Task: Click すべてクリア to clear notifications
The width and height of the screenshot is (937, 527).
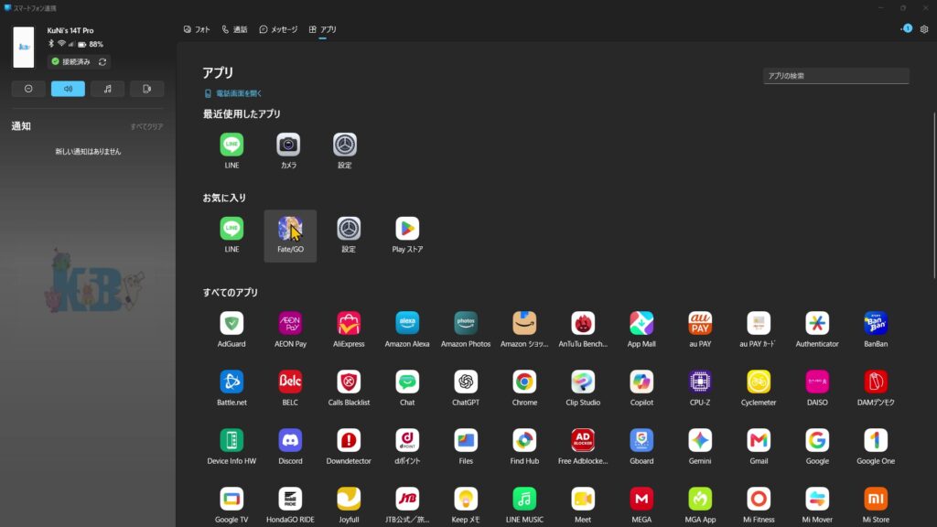Action: (x=146, y=126)
